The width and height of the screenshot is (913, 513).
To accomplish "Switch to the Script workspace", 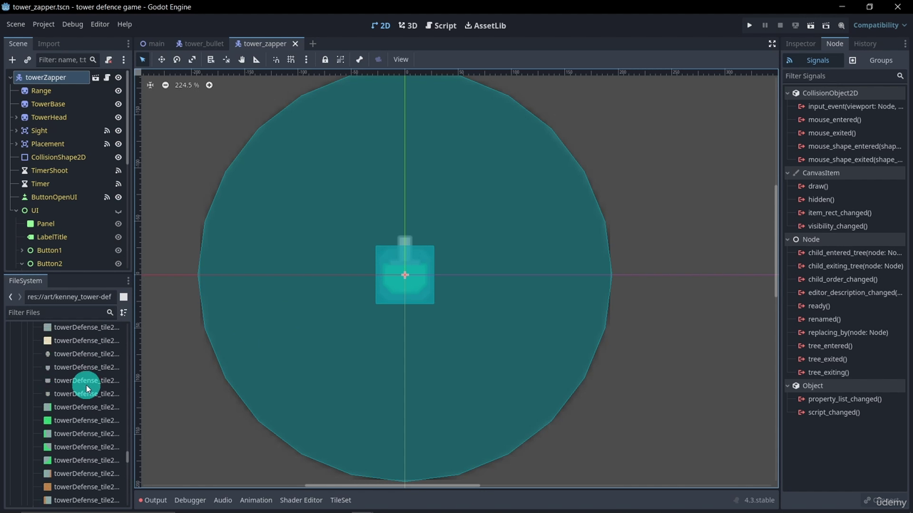I will click(x=441, y=26).
